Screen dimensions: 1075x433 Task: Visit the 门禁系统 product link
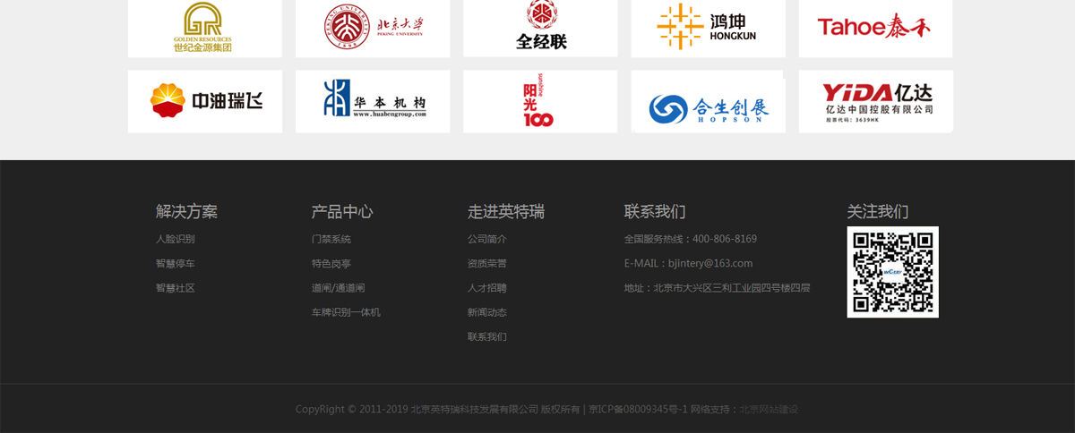[331, 239]
